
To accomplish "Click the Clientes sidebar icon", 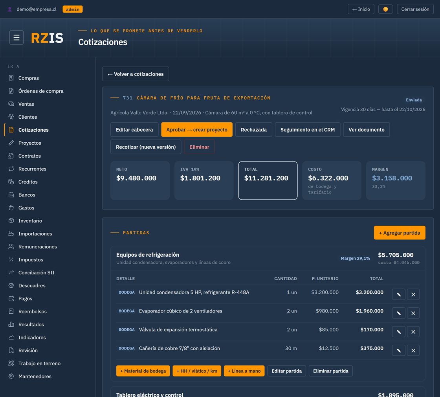I will [x=11, y=117].
